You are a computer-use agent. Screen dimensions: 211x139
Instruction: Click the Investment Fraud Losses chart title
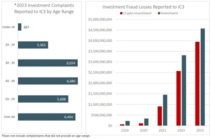tap(143, 7)
